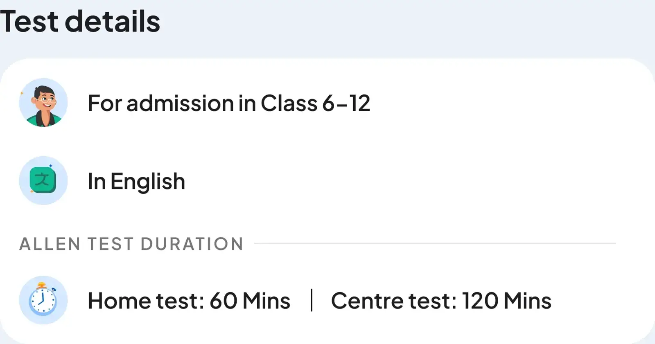This screenshot has width=655, height=344.
Task: Click "For admission in Class 6–12" text
Action: pos(229,103)
